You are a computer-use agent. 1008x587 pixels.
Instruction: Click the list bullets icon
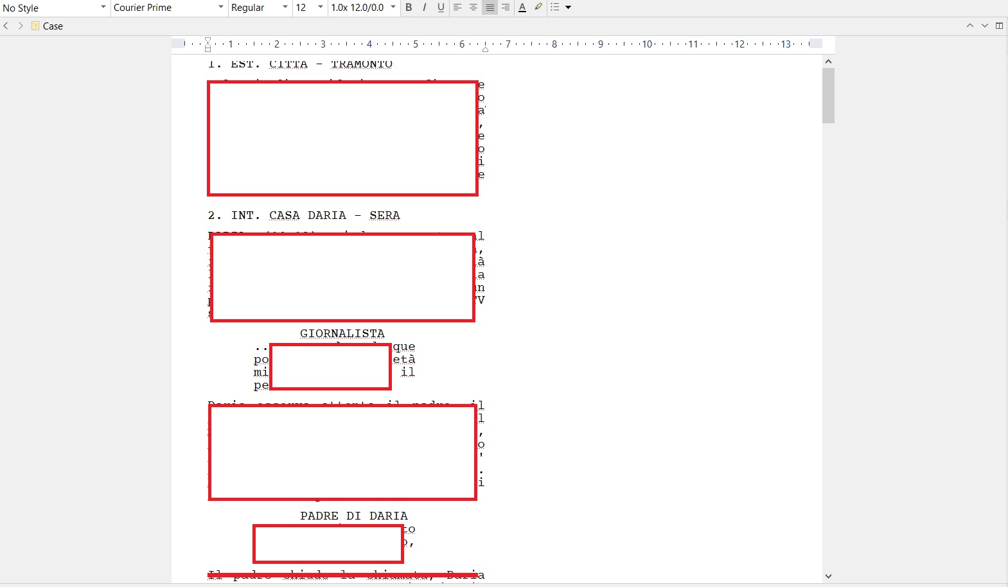click(555, 8)
